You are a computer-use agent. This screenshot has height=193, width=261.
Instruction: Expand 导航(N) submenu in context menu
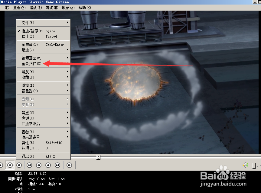point(43,72)
